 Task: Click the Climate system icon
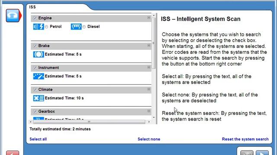[x=39, y=98]
